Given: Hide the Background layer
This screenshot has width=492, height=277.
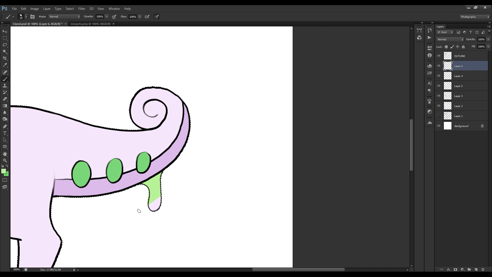Looking at the screenshot, I should (x=439, y=126).
